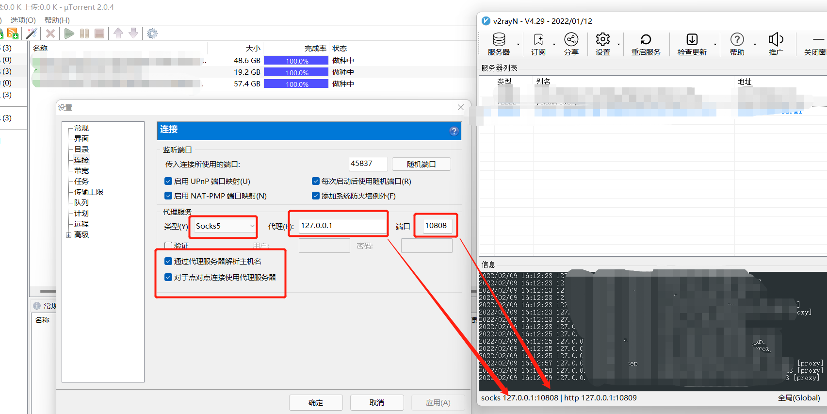The width and height of the screenshot is (827, 414).
Task: Click the 地址 column header in v2rayN
Action: 745,82
